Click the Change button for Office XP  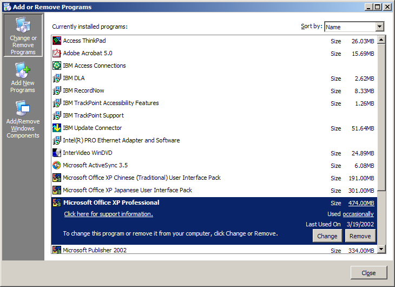click(x=327, y=236)
